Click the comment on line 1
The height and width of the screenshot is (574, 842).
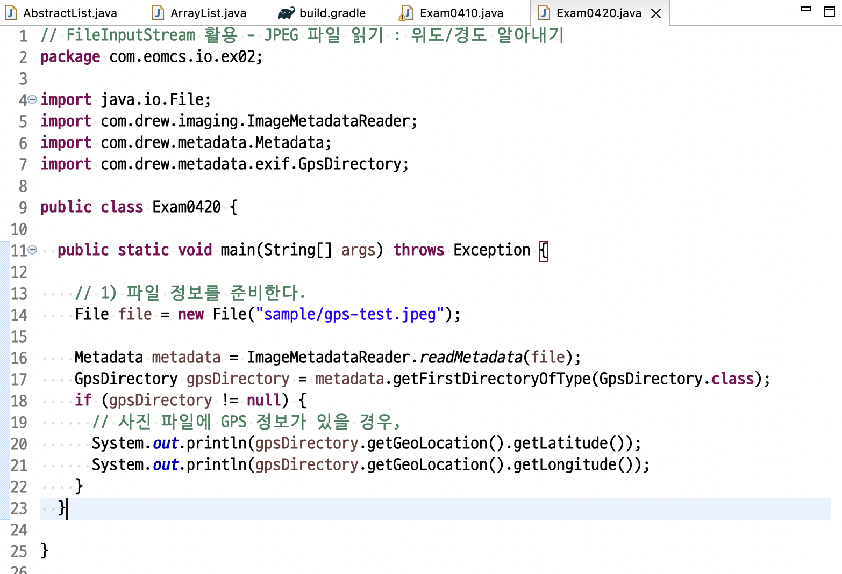302,35
